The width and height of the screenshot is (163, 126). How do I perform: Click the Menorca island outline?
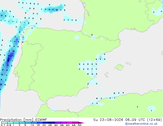128,64
